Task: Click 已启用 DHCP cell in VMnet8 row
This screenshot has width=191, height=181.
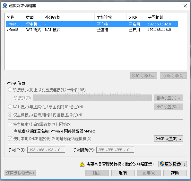Action: point(134,30)
